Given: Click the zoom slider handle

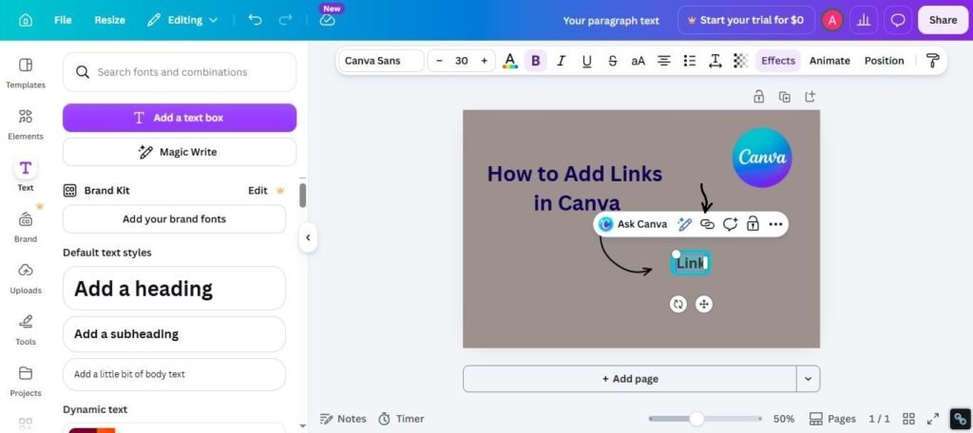Looking at the screenshot, I should coord(696,419).
